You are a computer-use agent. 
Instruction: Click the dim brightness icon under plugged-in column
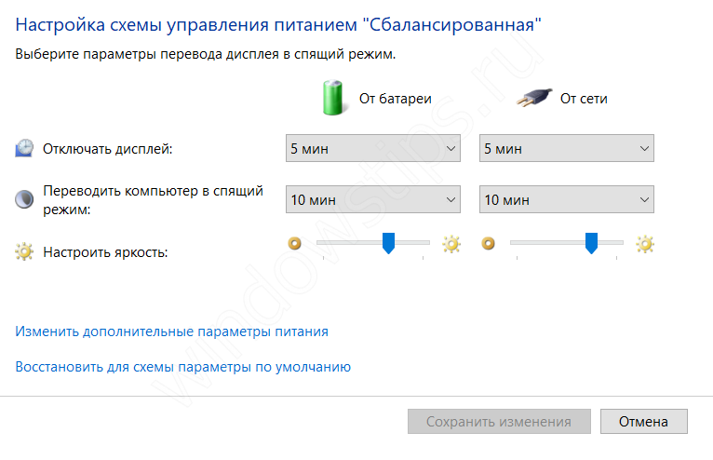pos(489,244)
